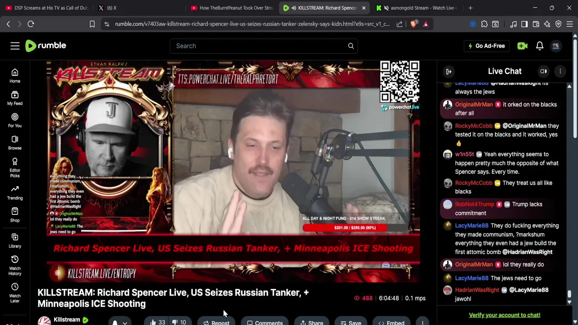Switch to DSP Screams at His TV tab
The height and width of the screenshot is (325, 578).
tap(47, 8)
